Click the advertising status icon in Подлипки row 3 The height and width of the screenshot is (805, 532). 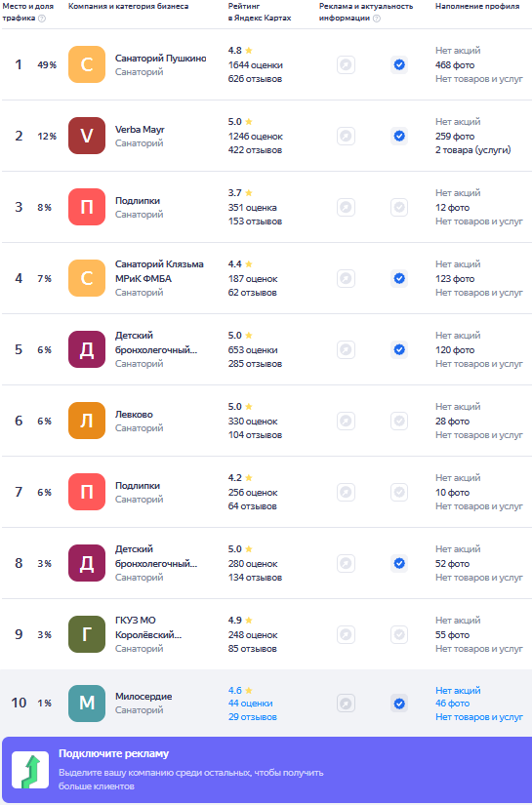click(x=347, y=208)
